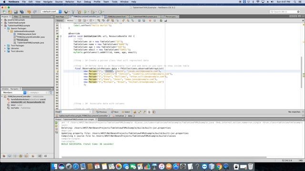Expand the JavaFxCSSExample project node
305x171 pixels.
pyautogui.click(x=2, y=20)
